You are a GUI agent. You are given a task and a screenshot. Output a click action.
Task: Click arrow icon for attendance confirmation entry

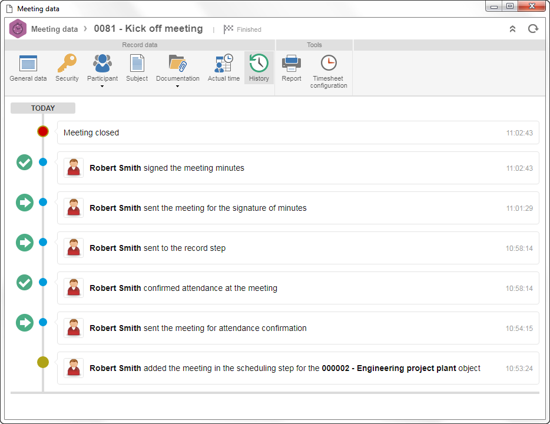[x=25, y=322]
